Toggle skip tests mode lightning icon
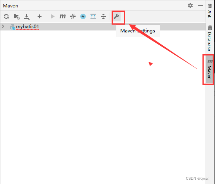This screenshot has height=184, width=215. click(83, 16)
